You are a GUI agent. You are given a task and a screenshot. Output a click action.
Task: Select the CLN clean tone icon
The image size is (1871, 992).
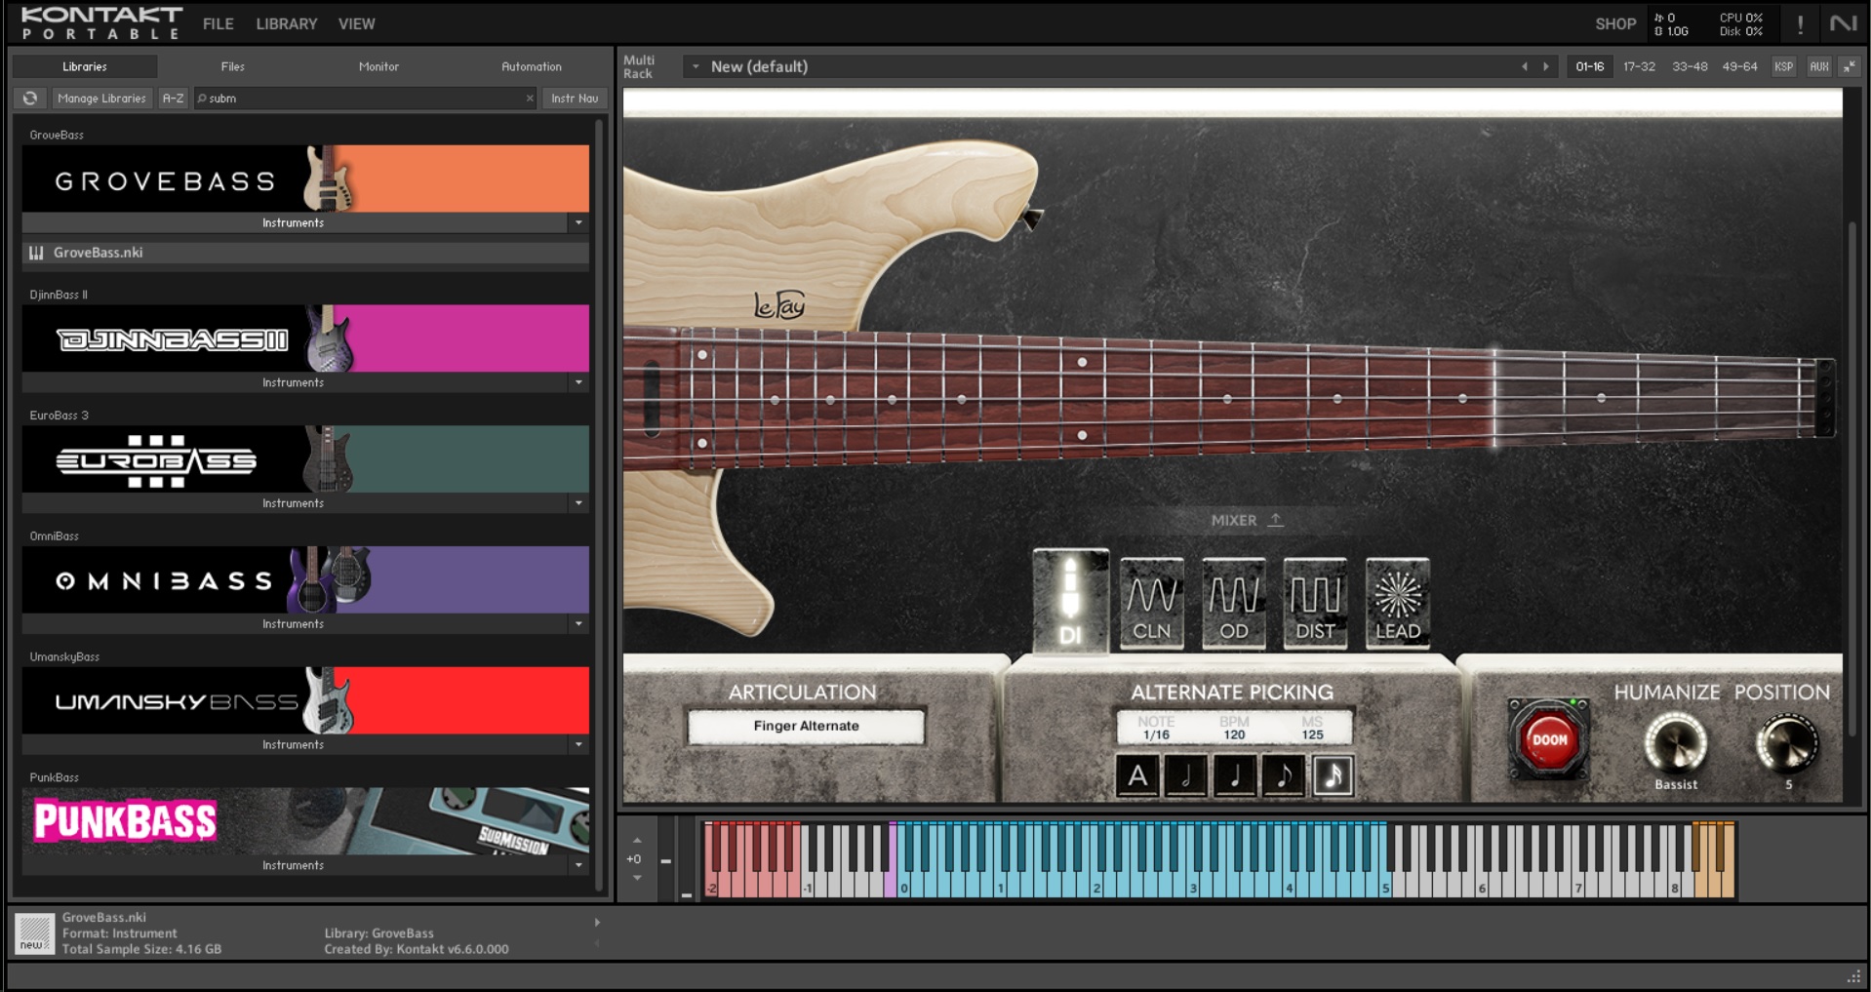tap(1151, 604)
